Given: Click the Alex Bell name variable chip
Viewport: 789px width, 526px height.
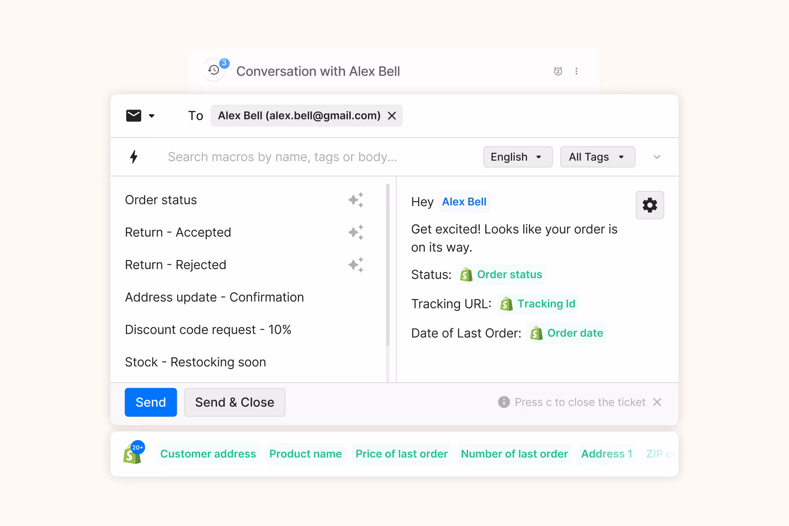Looking at the screenshot, I should pos(464,202).
